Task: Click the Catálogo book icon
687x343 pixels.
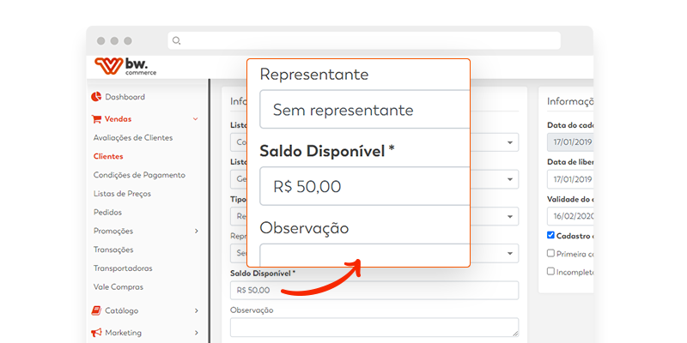Action: coord(96,310)
